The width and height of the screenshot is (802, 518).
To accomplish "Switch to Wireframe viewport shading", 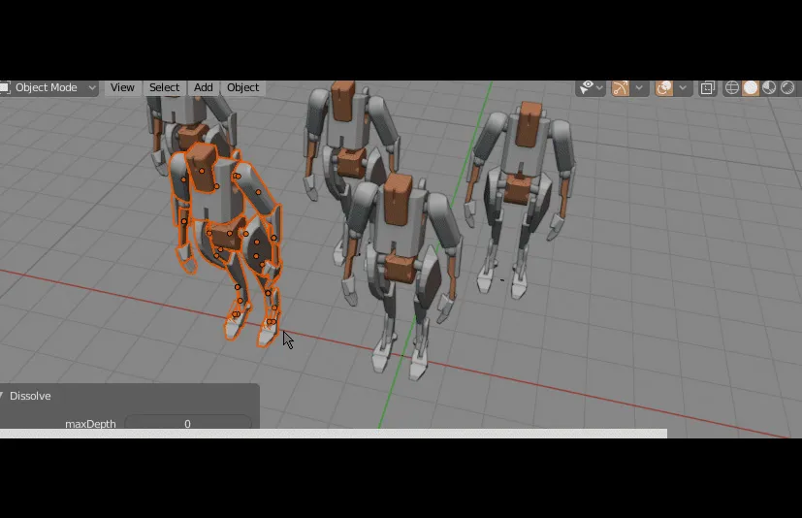I will tap(732, 88).
